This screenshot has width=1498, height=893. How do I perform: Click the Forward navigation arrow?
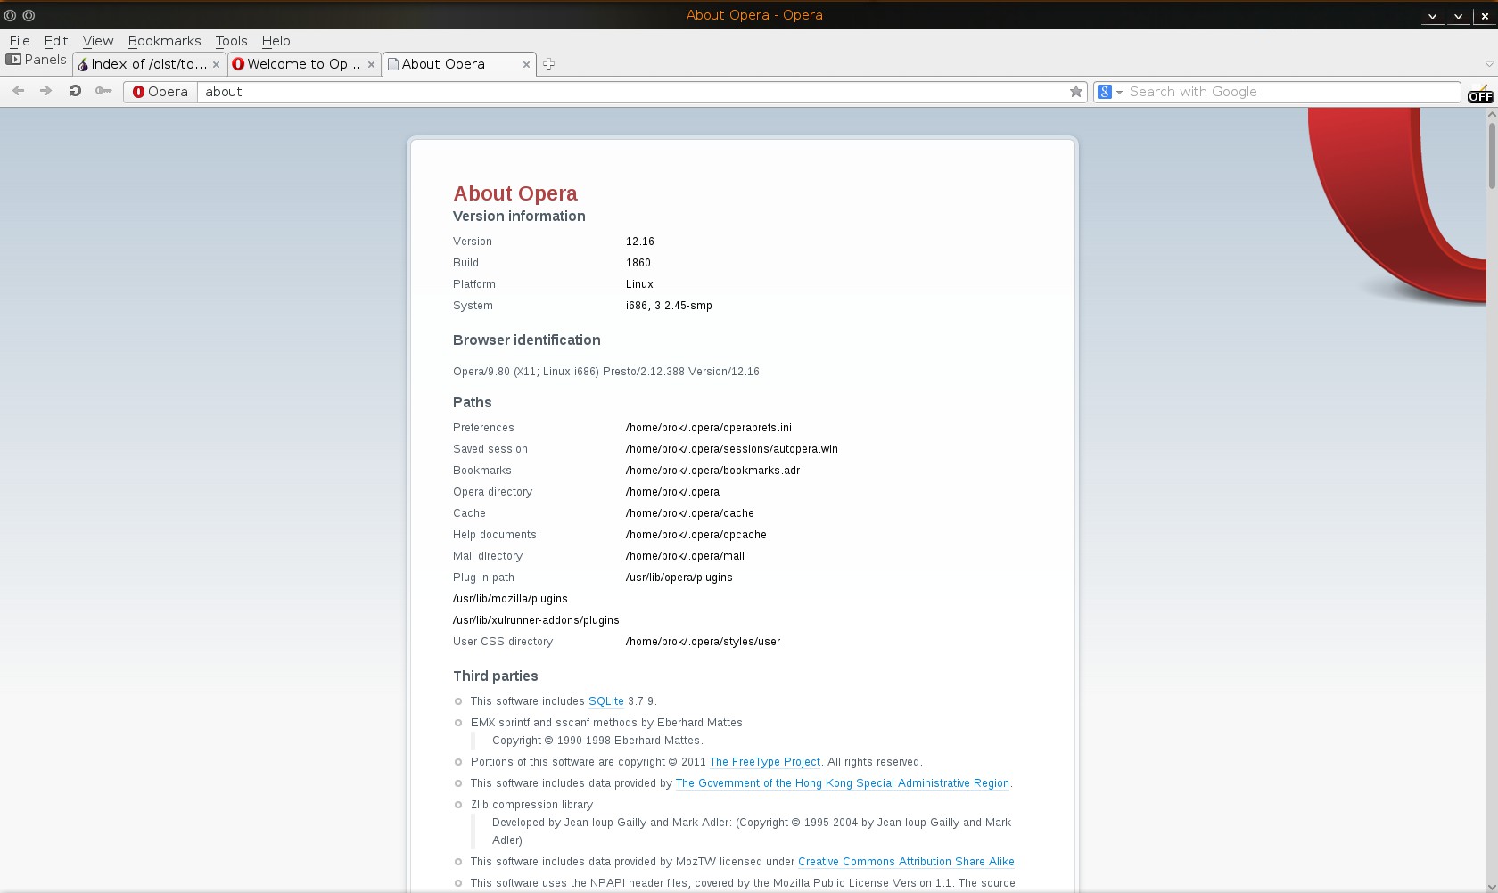click(x=45, y=91)
